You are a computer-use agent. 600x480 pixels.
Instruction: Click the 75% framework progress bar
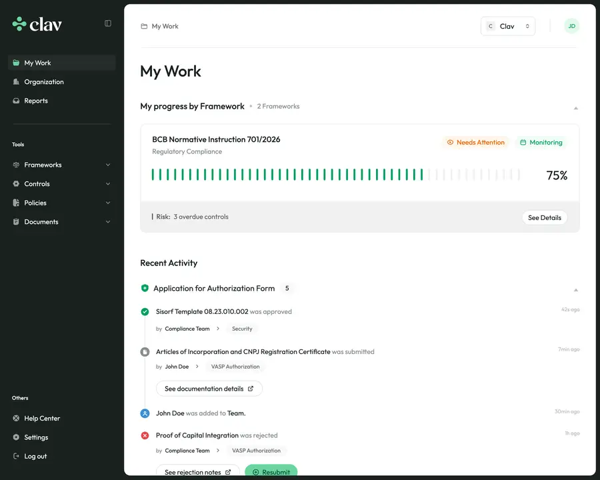click(335, 175)
